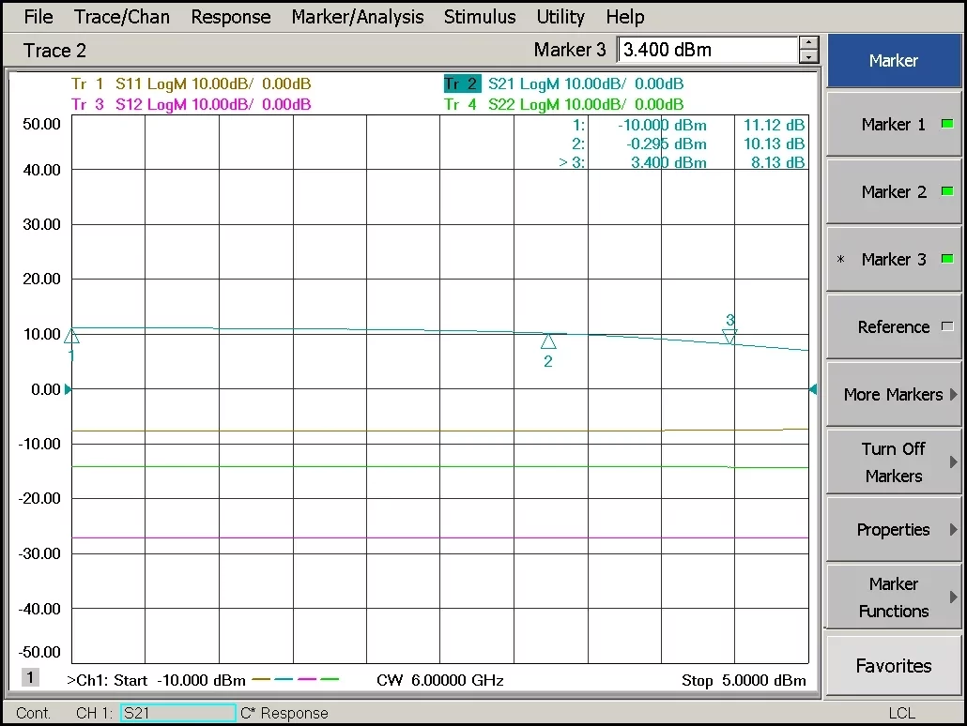The image size is (967, 726).
Task: Open the Stimulus menu
Action: click(x=479, y=17)
